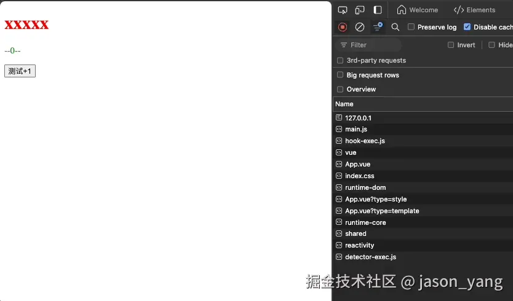
Task: Enable the Overview checkbox
Action: 340,89
